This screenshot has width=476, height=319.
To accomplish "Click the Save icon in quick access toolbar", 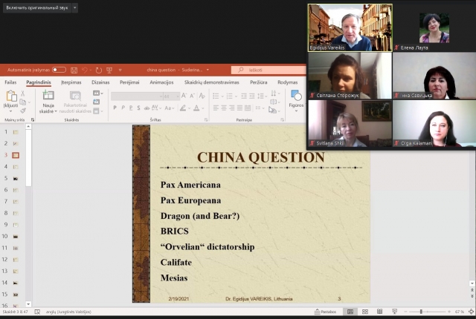I will 74,70.
